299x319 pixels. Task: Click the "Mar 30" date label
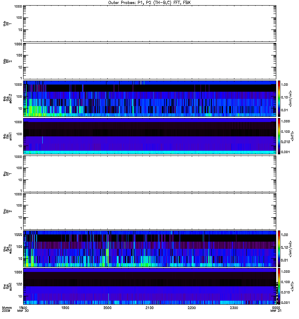23,311
